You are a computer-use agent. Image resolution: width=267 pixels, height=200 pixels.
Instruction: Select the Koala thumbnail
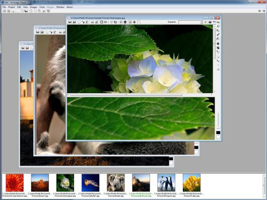[116, 183]
